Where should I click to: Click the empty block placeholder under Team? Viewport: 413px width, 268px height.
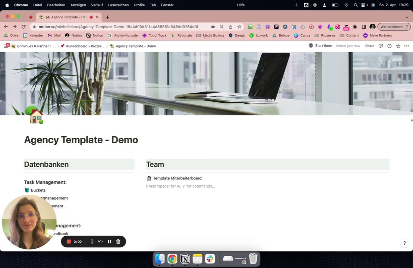tap(180, 186)
